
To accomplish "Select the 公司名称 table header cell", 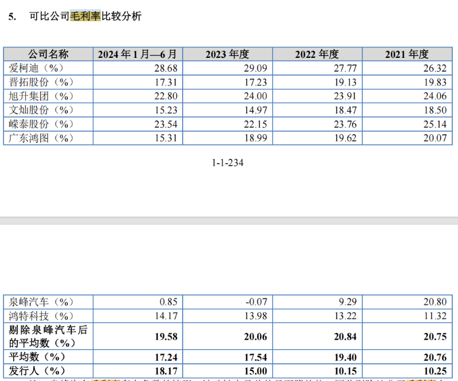I will point(49,54).
